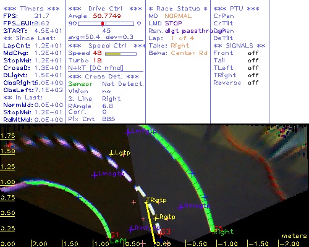Click the PTU panel header
This screenshot has height=247, width=309.
coord(236,9)
